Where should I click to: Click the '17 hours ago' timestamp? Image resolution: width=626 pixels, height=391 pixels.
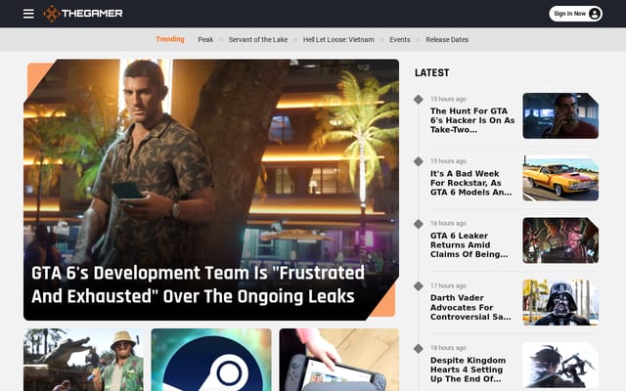click(448, 285)
